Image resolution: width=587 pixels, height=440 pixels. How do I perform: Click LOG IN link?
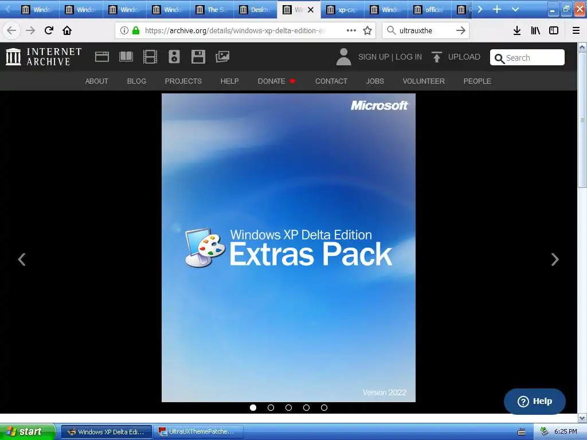click(409, 57)
